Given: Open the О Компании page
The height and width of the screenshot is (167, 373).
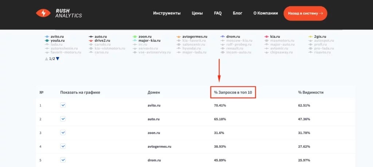Looking at the screenshot, I should (x=266, y=13).
